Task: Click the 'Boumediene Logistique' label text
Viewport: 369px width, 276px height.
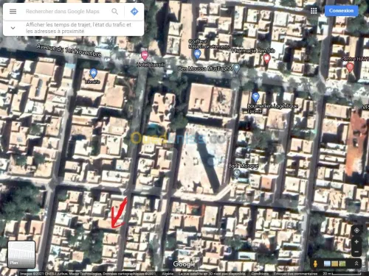Action: pos(272,106)
